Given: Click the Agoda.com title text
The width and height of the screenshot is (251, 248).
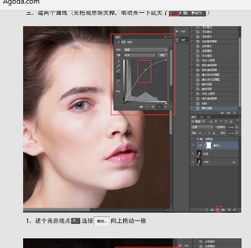Looking at the screenshot, I should [x=21, y=2].
